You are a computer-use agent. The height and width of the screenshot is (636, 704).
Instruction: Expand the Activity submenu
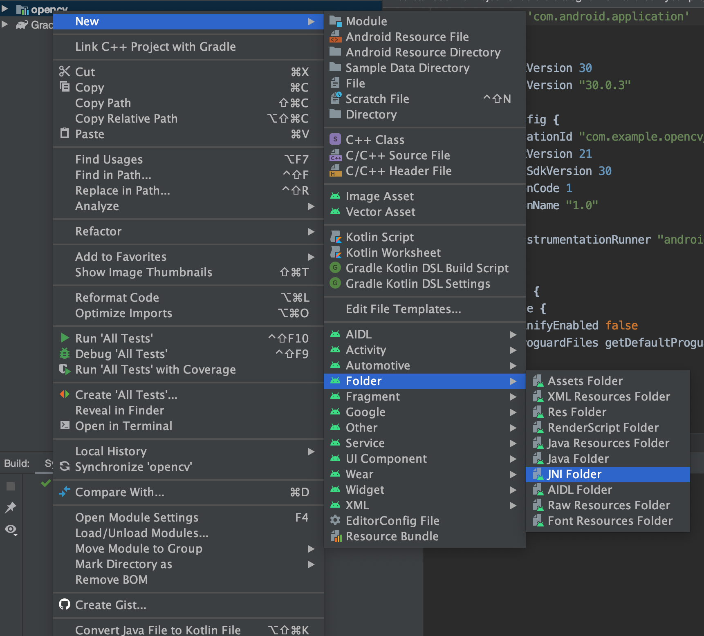(424, 350)
